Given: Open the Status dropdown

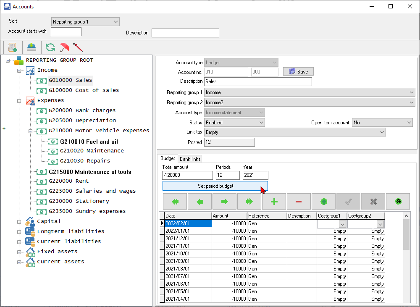Looking at the screenshot, I should [x=261, y=123].
